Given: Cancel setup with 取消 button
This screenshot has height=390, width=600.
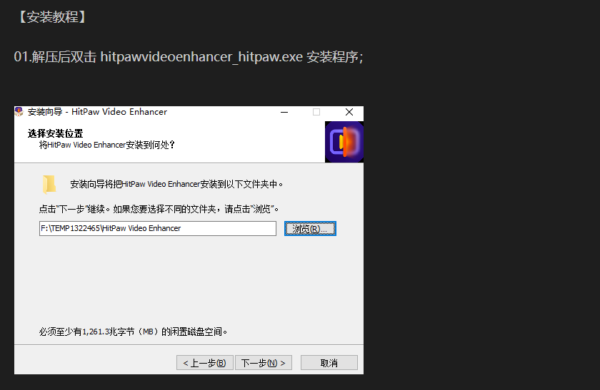Looking at the screenshot, I should coord(329,362).
